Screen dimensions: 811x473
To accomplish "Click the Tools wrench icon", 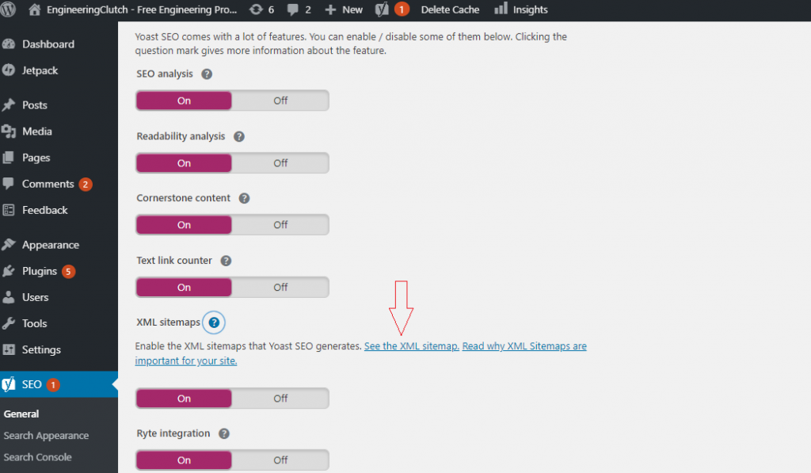I will click(x=8, y=323).
